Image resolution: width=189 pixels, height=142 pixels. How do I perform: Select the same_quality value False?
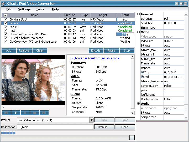click(174, 86)
